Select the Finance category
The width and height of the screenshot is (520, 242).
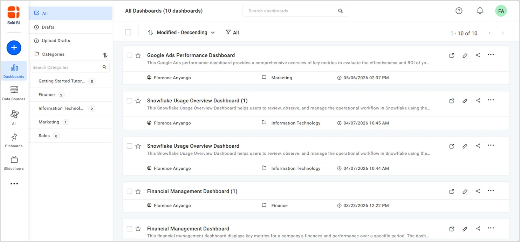(x=70, y=95)
